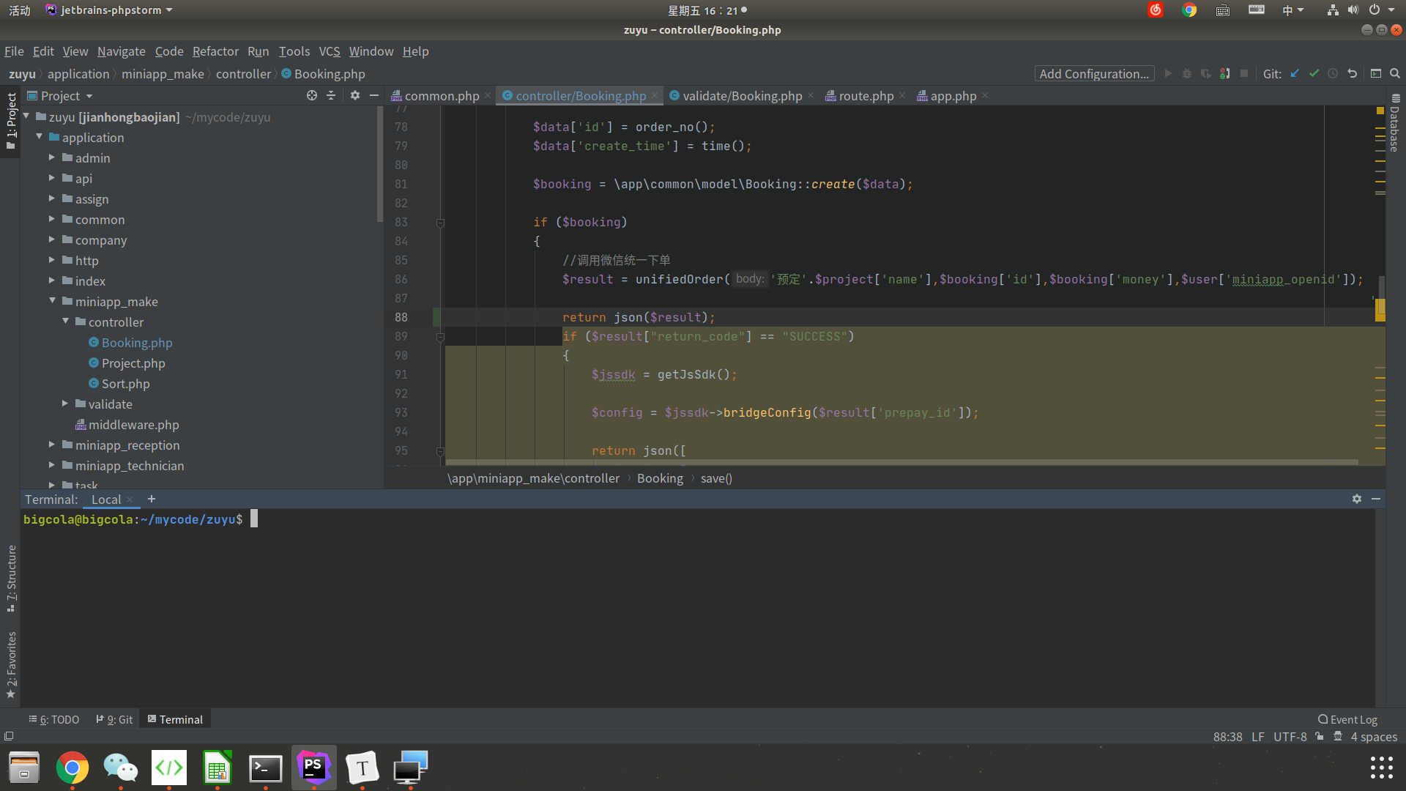Open Search Everywhere magnifier icon
Image resolution: width=1406 pixels, height=791 pixels.
click(x=1395, y=74)
